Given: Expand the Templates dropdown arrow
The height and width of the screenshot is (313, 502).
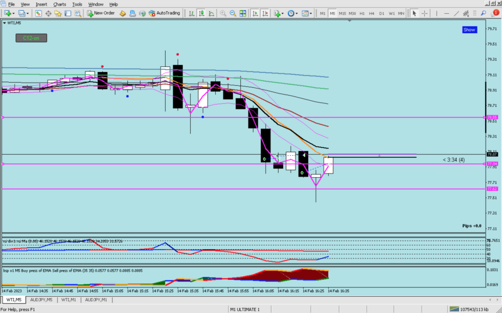Looking at the screenshot, I should click(311, 13).
